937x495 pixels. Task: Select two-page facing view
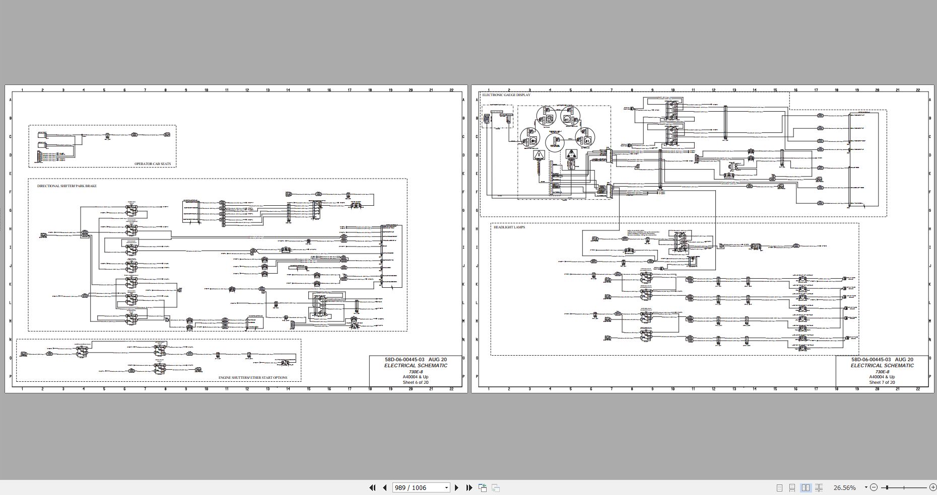[x=806, y=487]
